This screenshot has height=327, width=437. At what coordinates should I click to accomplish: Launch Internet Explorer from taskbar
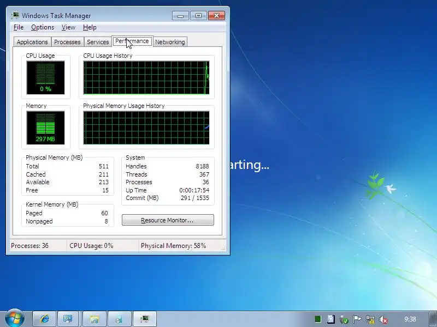point(45,319)
